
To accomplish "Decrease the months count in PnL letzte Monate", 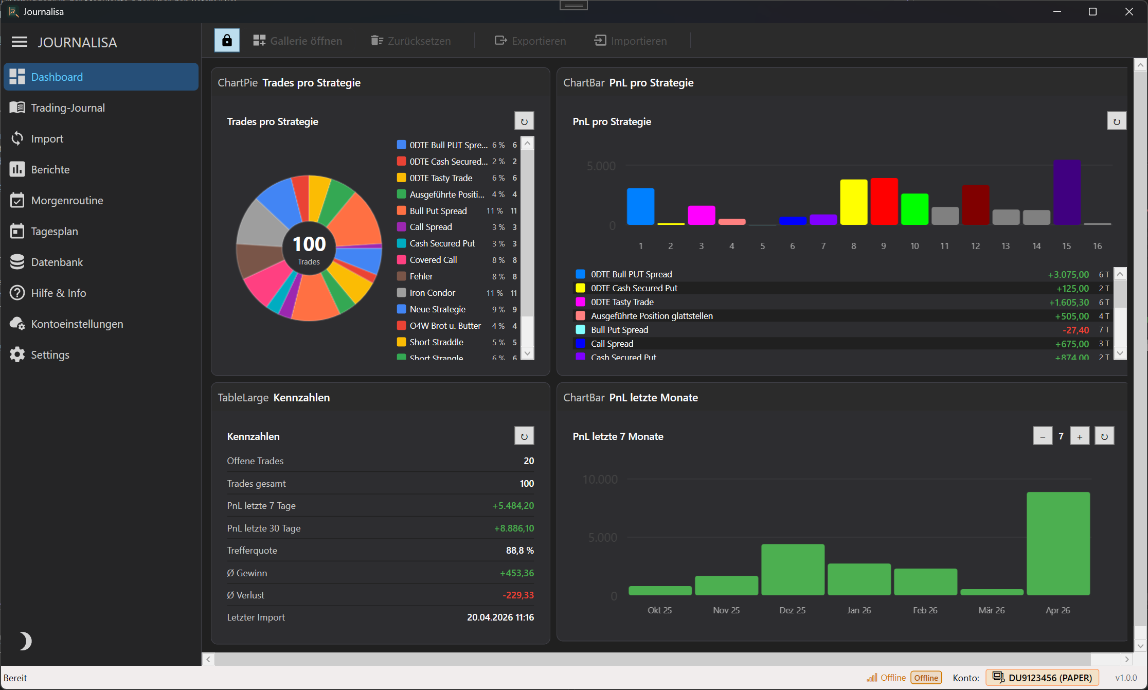I will (x=1043, y=436).
